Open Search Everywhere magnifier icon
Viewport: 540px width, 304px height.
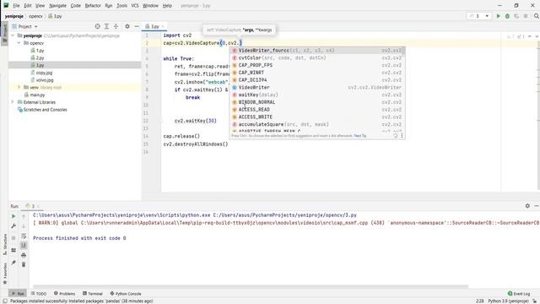[x=537, y=16]
